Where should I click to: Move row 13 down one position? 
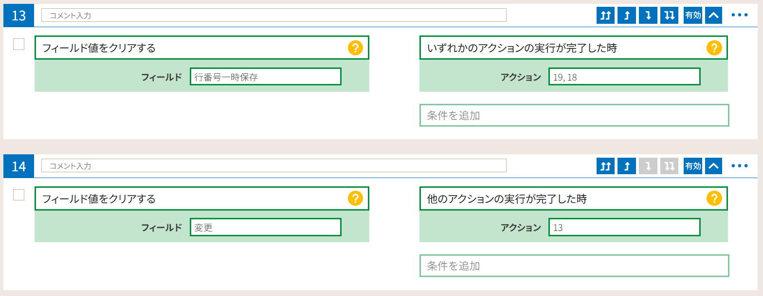pos(648,15)
